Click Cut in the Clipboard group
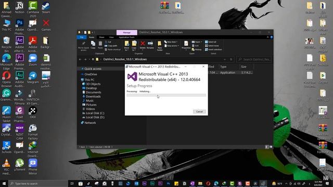 (x=108, y=42)
